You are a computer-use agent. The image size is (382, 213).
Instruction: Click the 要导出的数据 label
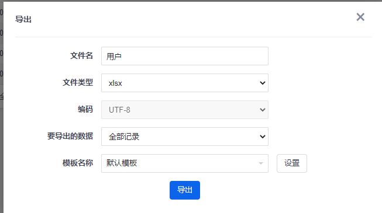[70, 136]
